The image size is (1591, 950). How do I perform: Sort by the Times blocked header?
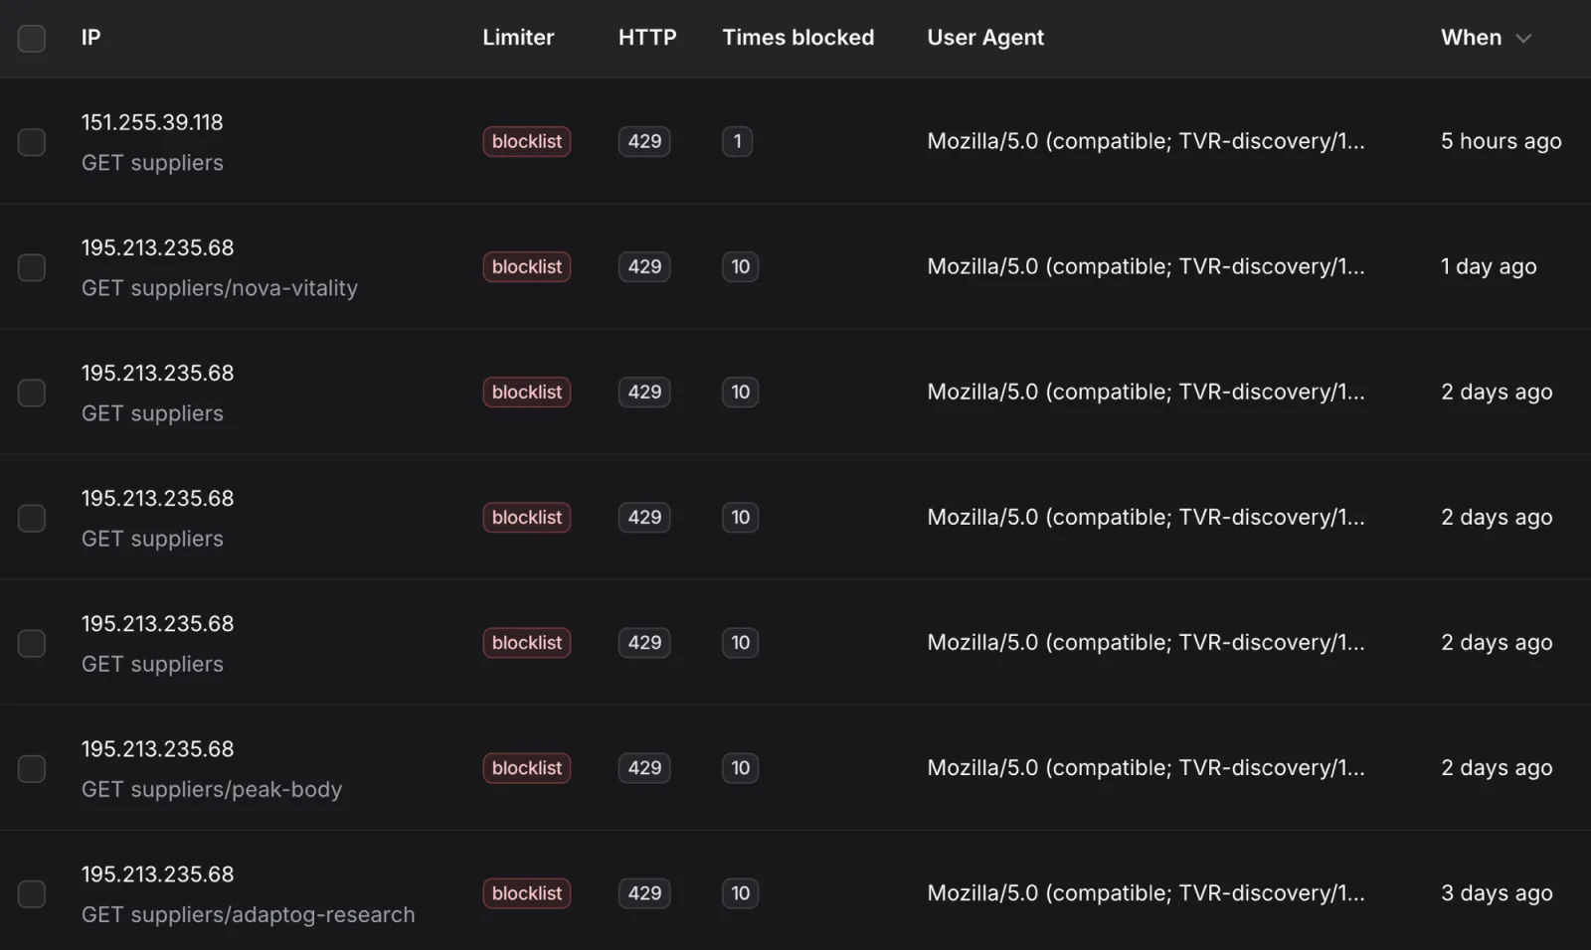(798, 38)
